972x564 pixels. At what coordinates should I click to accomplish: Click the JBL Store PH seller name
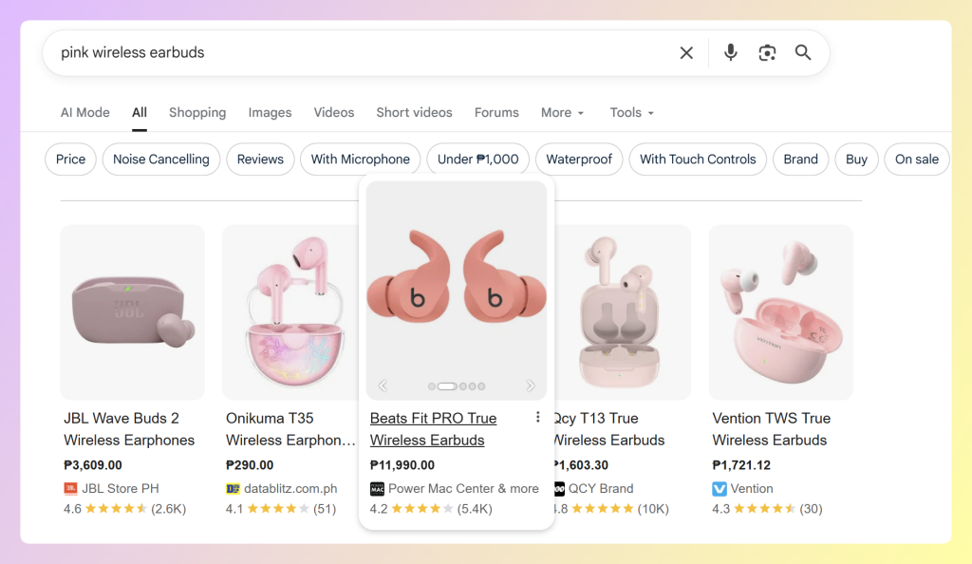click(x=121, y=488)
